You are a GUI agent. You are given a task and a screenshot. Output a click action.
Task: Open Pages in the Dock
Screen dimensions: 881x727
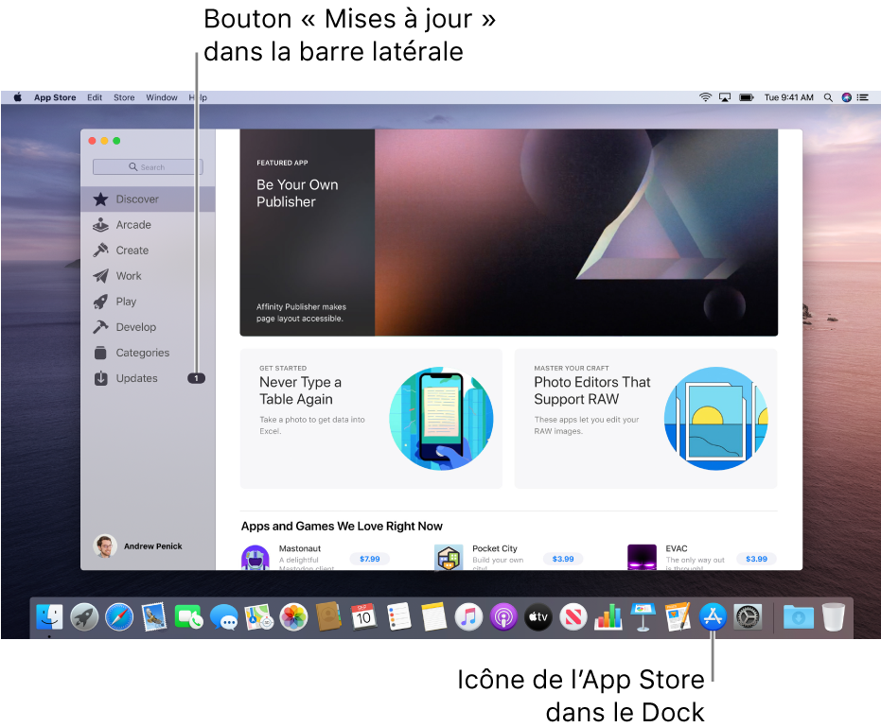(x=678, y=617)
